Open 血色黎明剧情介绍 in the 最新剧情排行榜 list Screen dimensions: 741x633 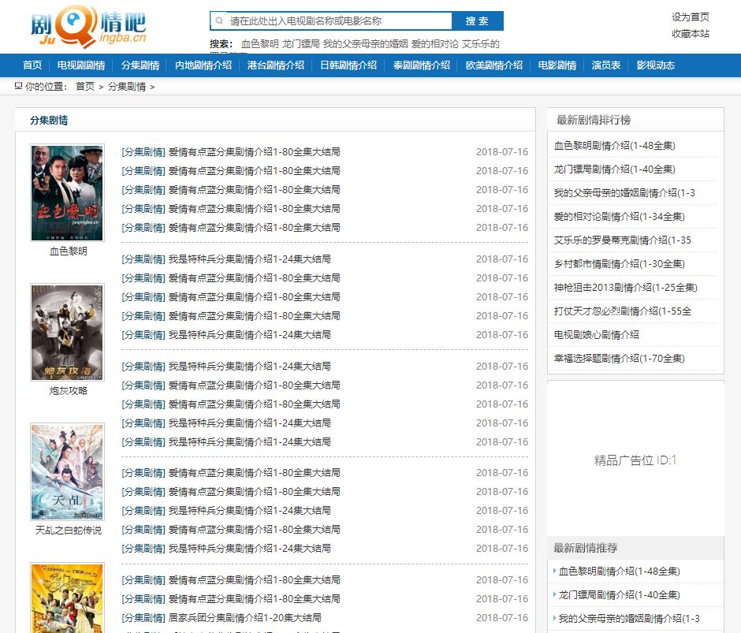coord(614,146)
